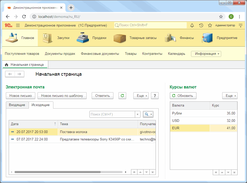Jump to last row in email list

(152, 172)
